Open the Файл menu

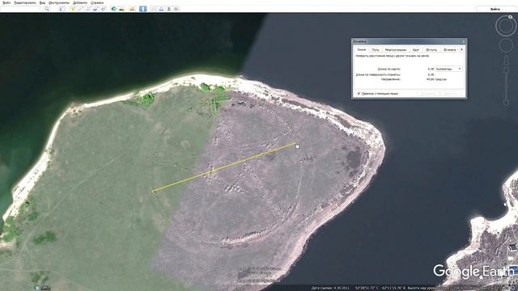coord(6,2)
